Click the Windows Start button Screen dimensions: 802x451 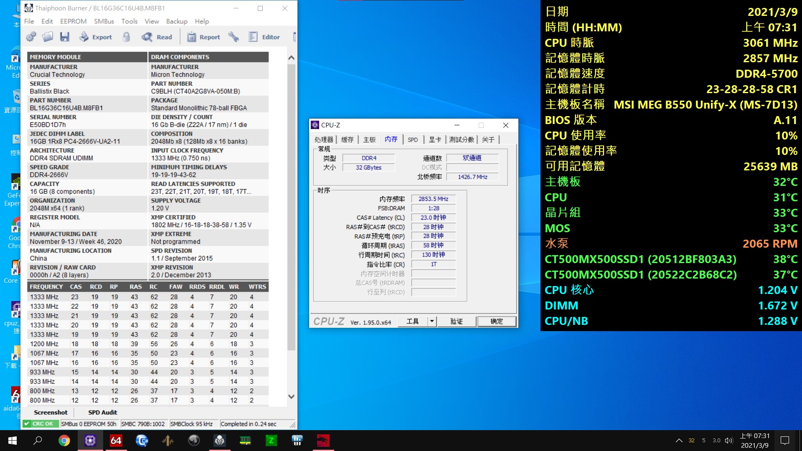pos(12,441)
